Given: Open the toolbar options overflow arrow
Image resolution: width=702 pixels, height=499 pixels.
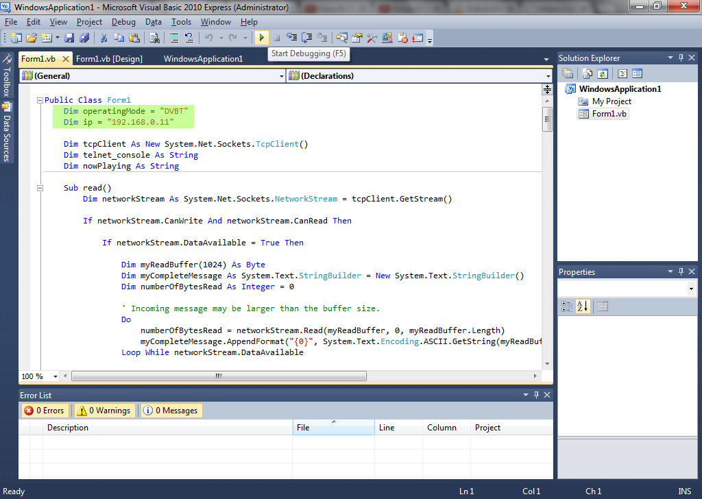Looking at the screenshot, I should (x=430, y=40).
